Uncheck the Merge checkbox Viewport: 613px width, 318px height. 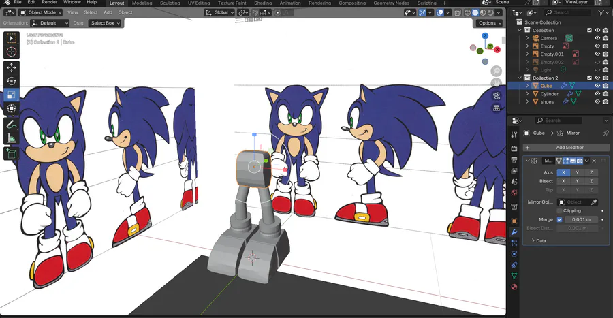(x=559, y=219)
